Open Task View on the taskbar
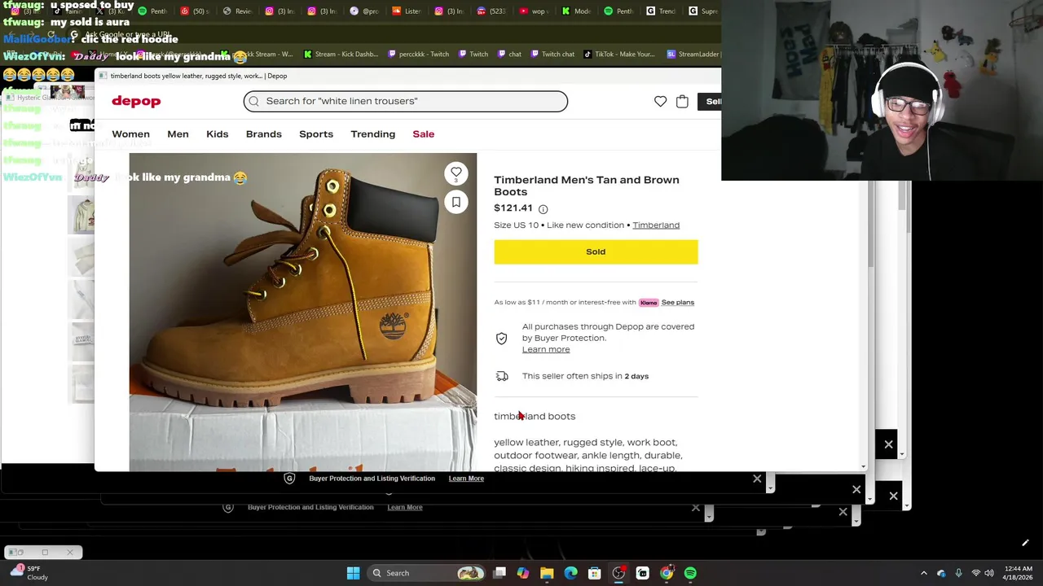The height and width of the screenshot is (586, 1043). pyautogui.click(x=499, y=573)
